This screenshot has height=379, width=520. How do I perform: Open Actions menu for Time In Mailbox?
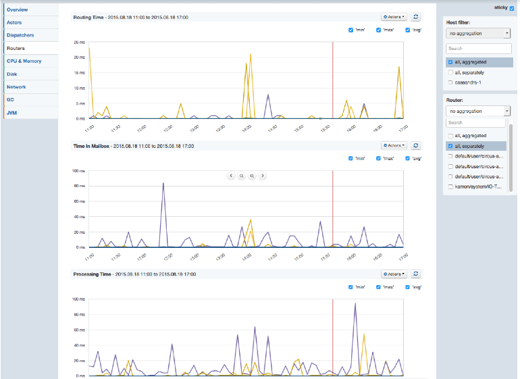point(394,145)
